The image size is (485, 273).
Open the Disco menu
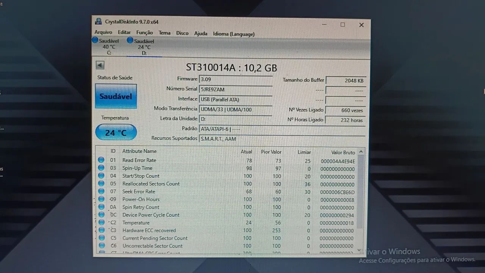[x=182, y=33]
